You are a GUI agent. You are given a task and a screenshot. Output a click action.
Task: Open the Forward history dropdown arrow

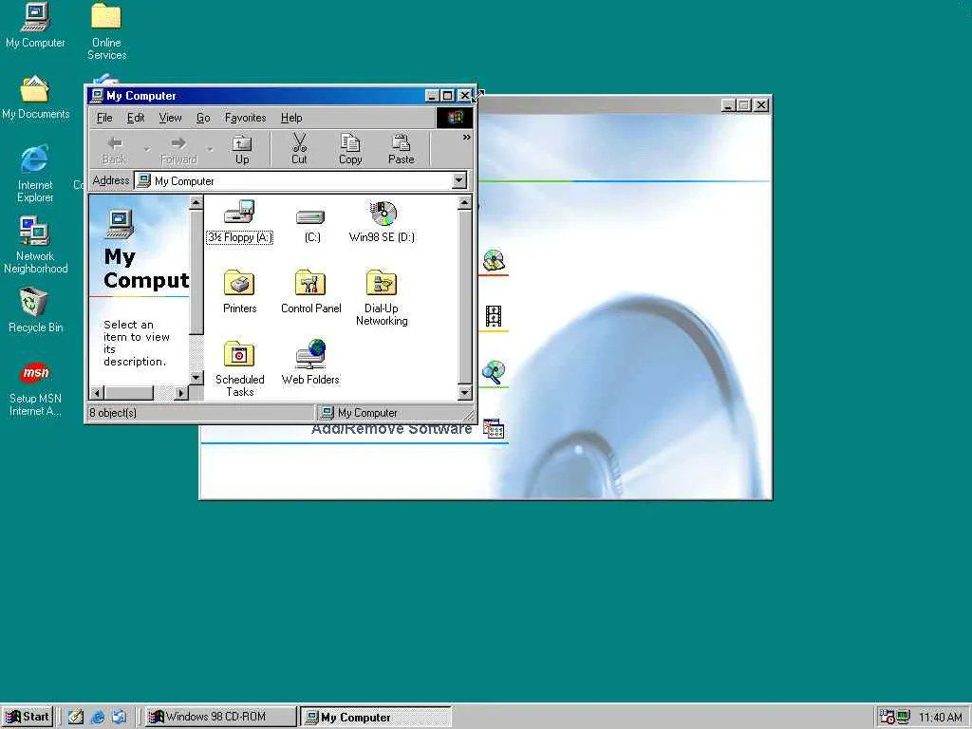pyautogui.click(x=210, y=150)
